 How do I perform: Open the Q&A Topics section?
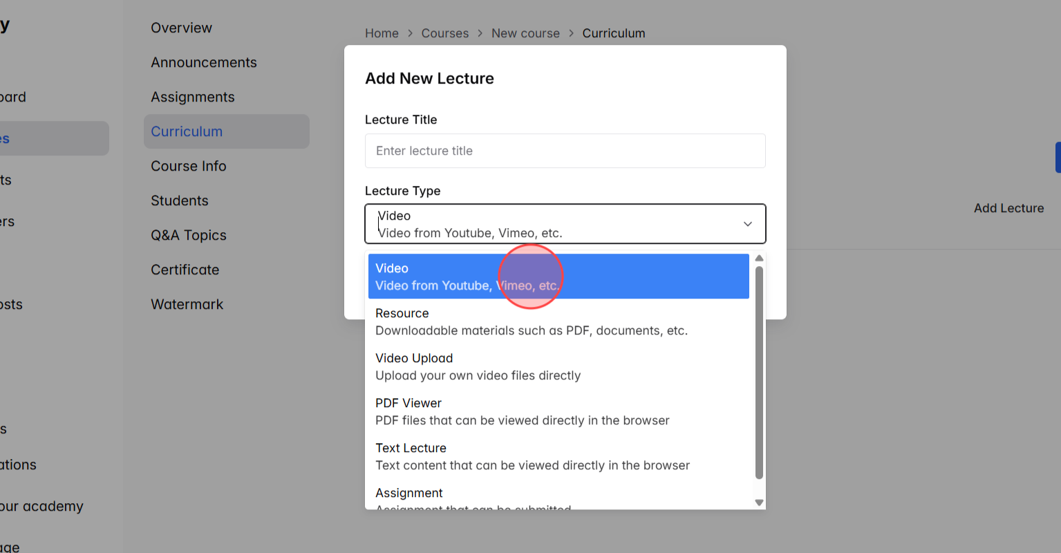(x=188, y=235)
